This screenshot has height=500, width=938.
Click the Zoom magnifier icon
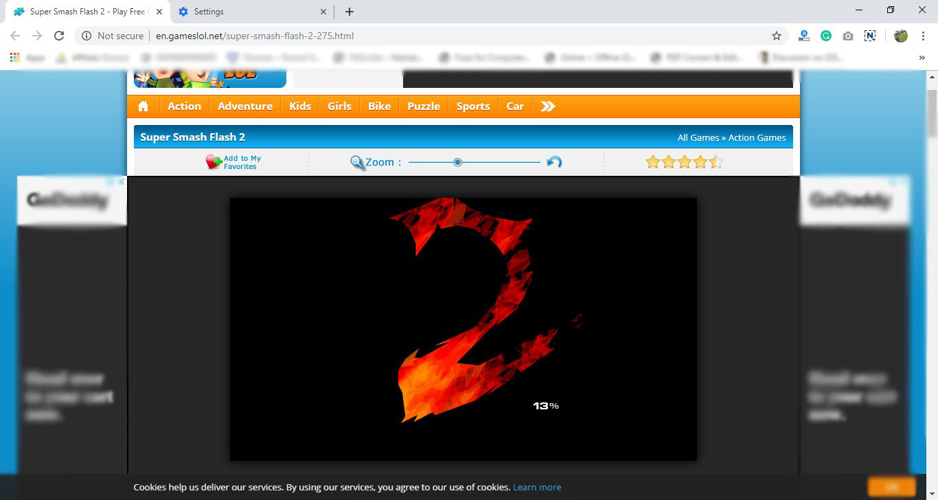tap(358, 163)
